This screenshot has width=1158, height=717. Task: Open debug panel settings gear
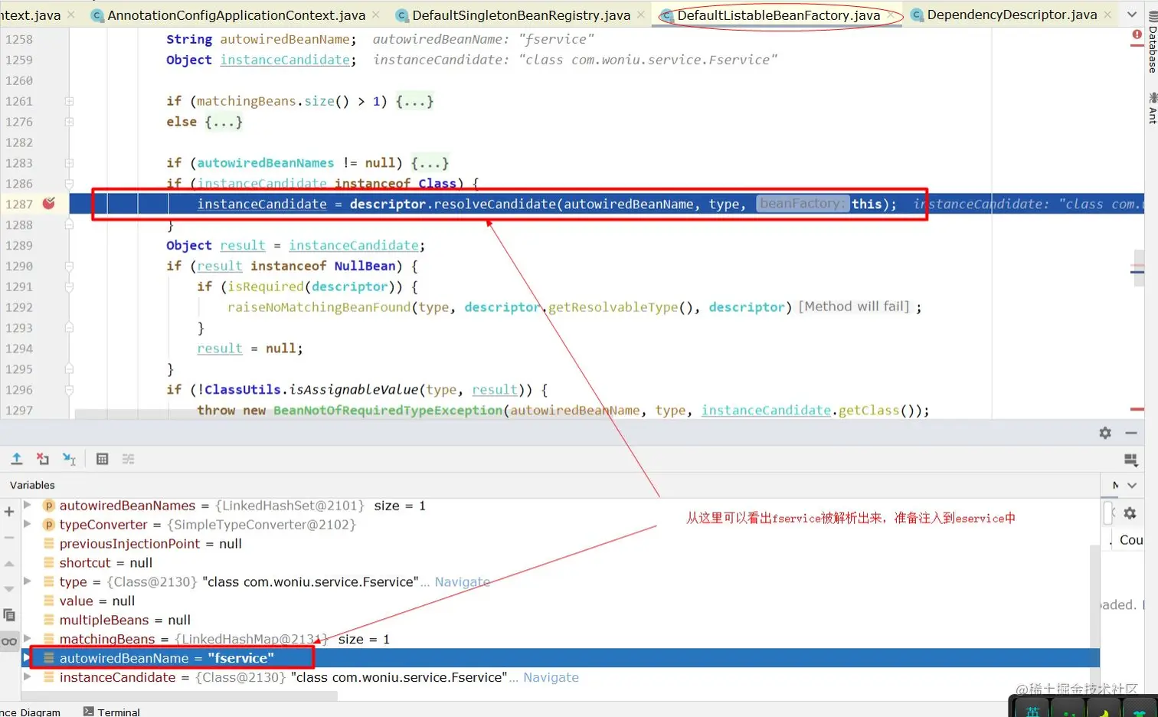click(x=1105, y=433)
